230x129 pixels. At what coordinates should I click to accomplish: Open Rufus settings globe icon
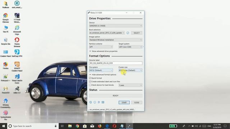pyautogui.click(x=91, y=102)
